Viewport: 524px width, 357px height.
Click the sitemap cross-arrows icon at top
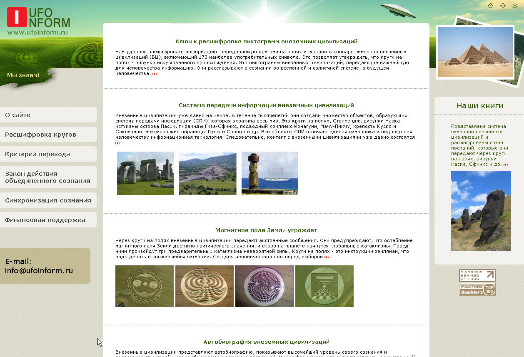tap(503, 5)
